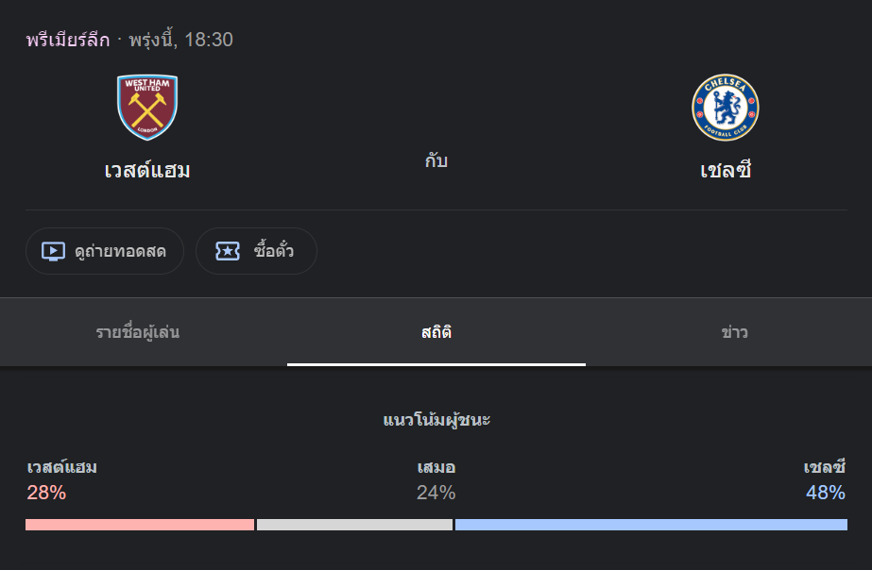Click the match time พรุ่งนี้, 18:30
Screen dimensions: 872x570
click(180, 40)
